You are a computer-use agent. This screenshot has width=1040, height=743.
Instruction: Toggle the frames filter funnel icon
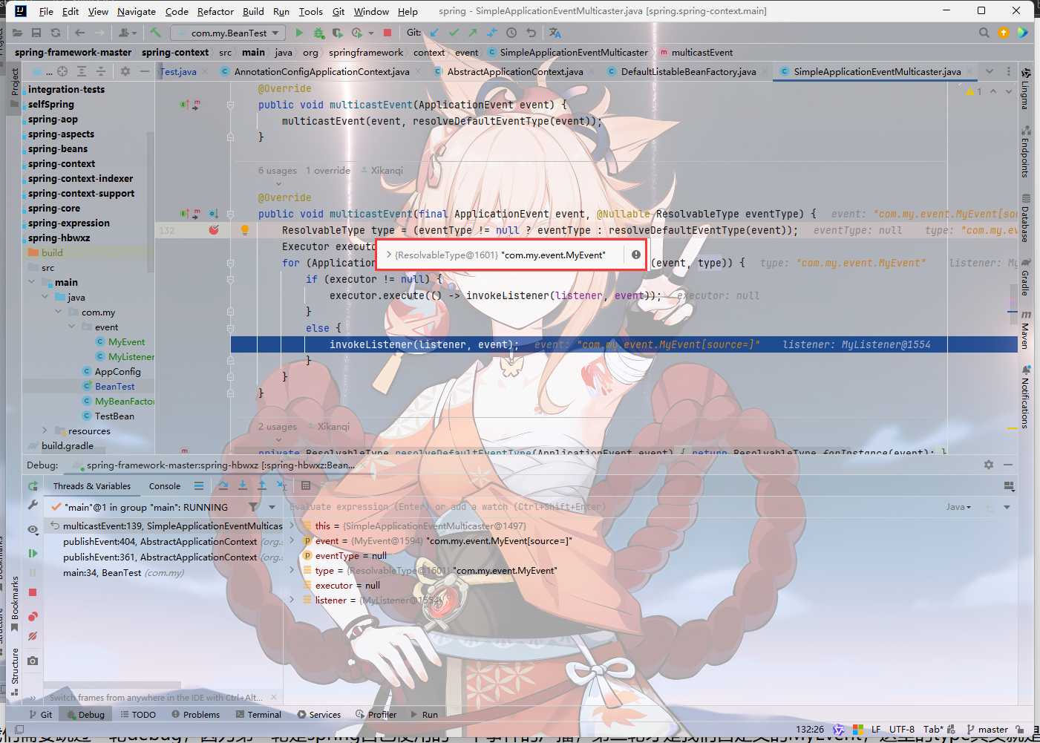click(254, 507)
